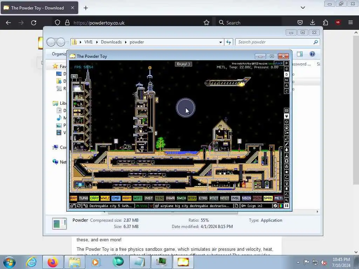This screenshot has height=269, width=359.
Task: Edit the save tags field
Action: pyautogui.click(x=194, y=206)
